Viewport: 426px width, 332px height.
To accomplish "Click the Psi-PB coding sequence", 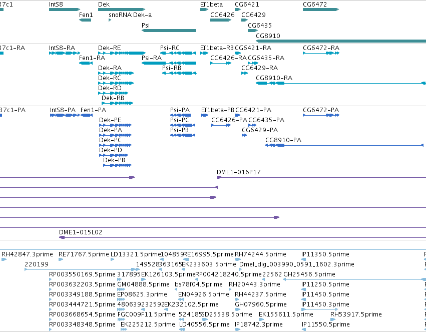I will tap(183, 135).
